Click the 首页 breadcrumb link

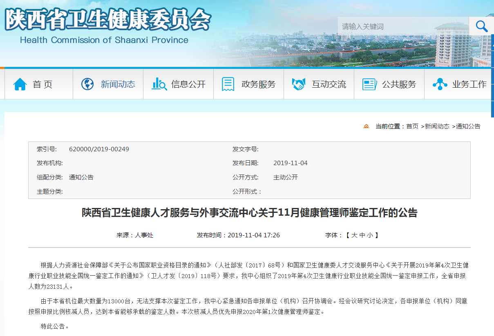pyautogui.click(x=412, y=126)
